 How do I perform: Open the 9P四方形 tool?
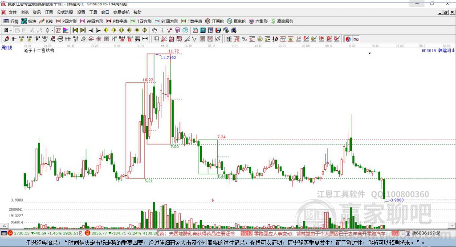click(92, 21)
